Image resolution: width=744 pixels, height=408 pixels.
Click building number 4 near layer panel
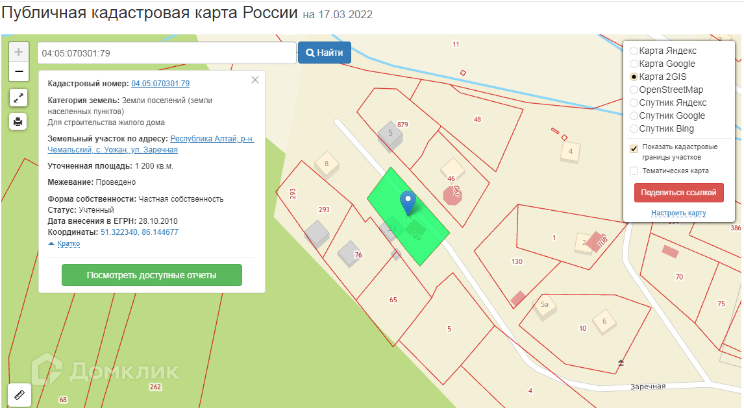click(571, 152)
